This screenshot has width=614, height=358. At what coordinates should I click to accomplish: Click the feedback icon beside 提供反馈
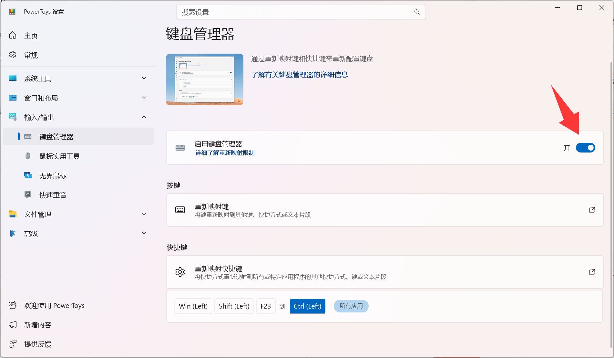click(x=13, y=344)
